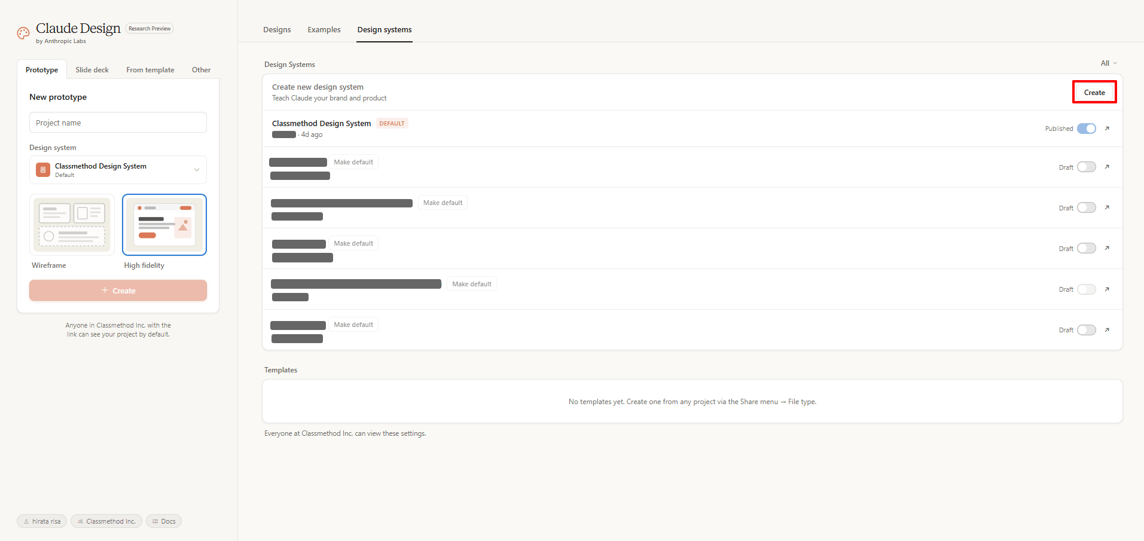Click "Everyone at Classmethod Inc. can view" note
This screenshot has width=1144, height=541.
[345, 433]
